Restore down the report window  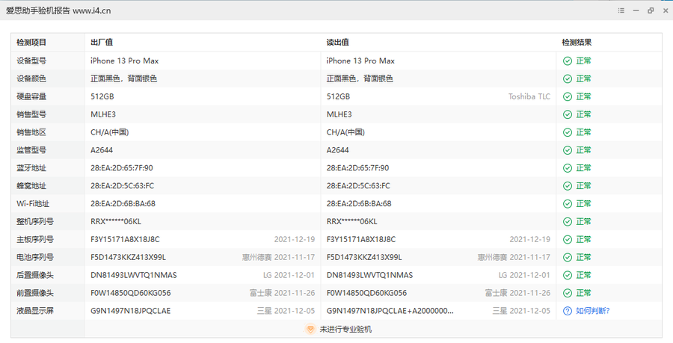651,10
